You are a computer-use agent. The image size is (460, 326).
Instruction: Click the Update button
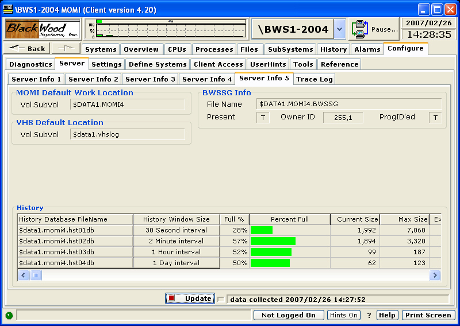(x=190, y=298)
